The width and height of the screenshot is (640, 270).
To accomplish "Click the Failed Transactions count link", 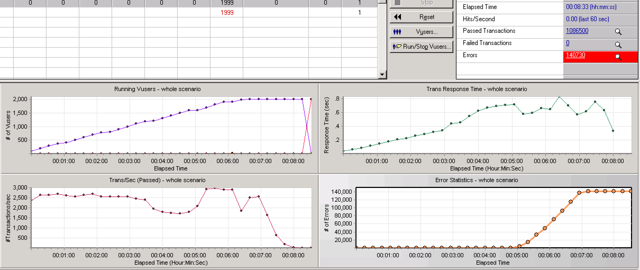I will (x=568, y=43).
